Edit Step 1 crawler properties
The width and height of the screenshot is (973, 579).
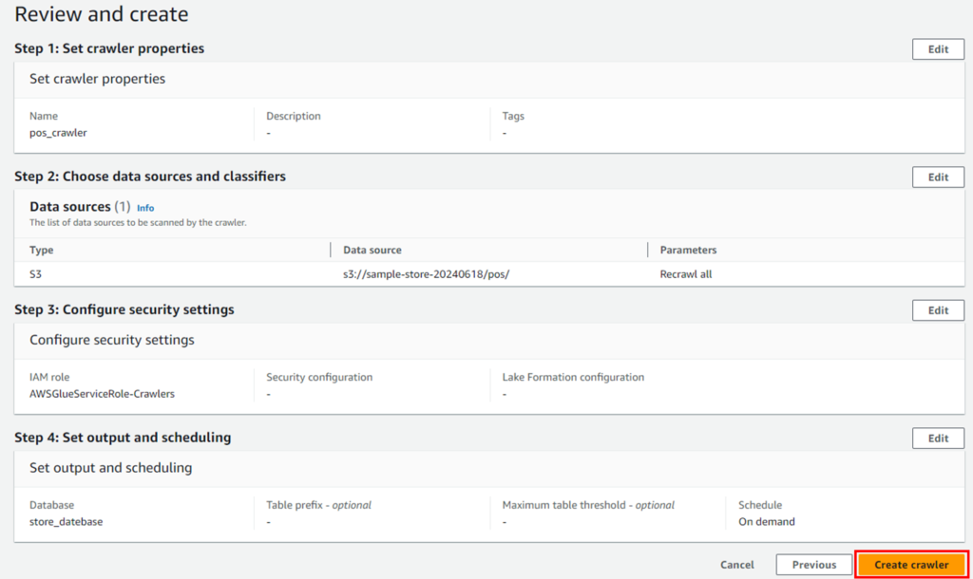938,49
